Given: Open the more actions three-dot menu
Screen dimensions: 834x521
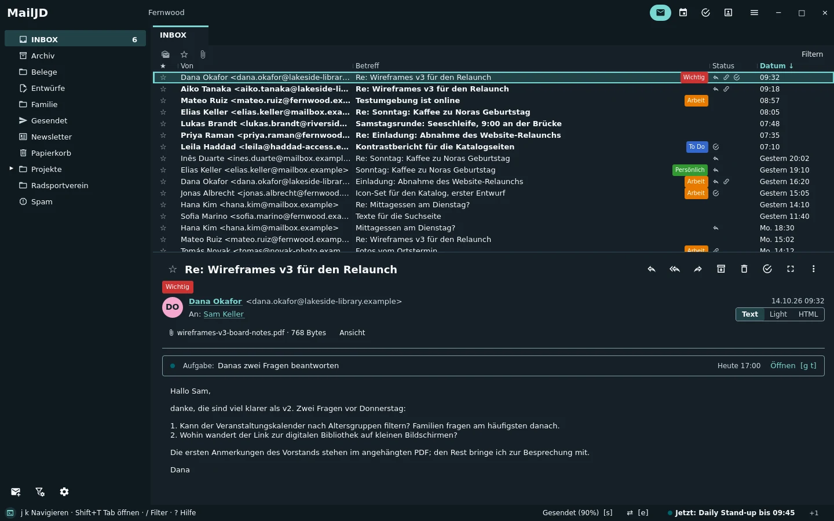Looking at the screenshot, I should [814, 269].
